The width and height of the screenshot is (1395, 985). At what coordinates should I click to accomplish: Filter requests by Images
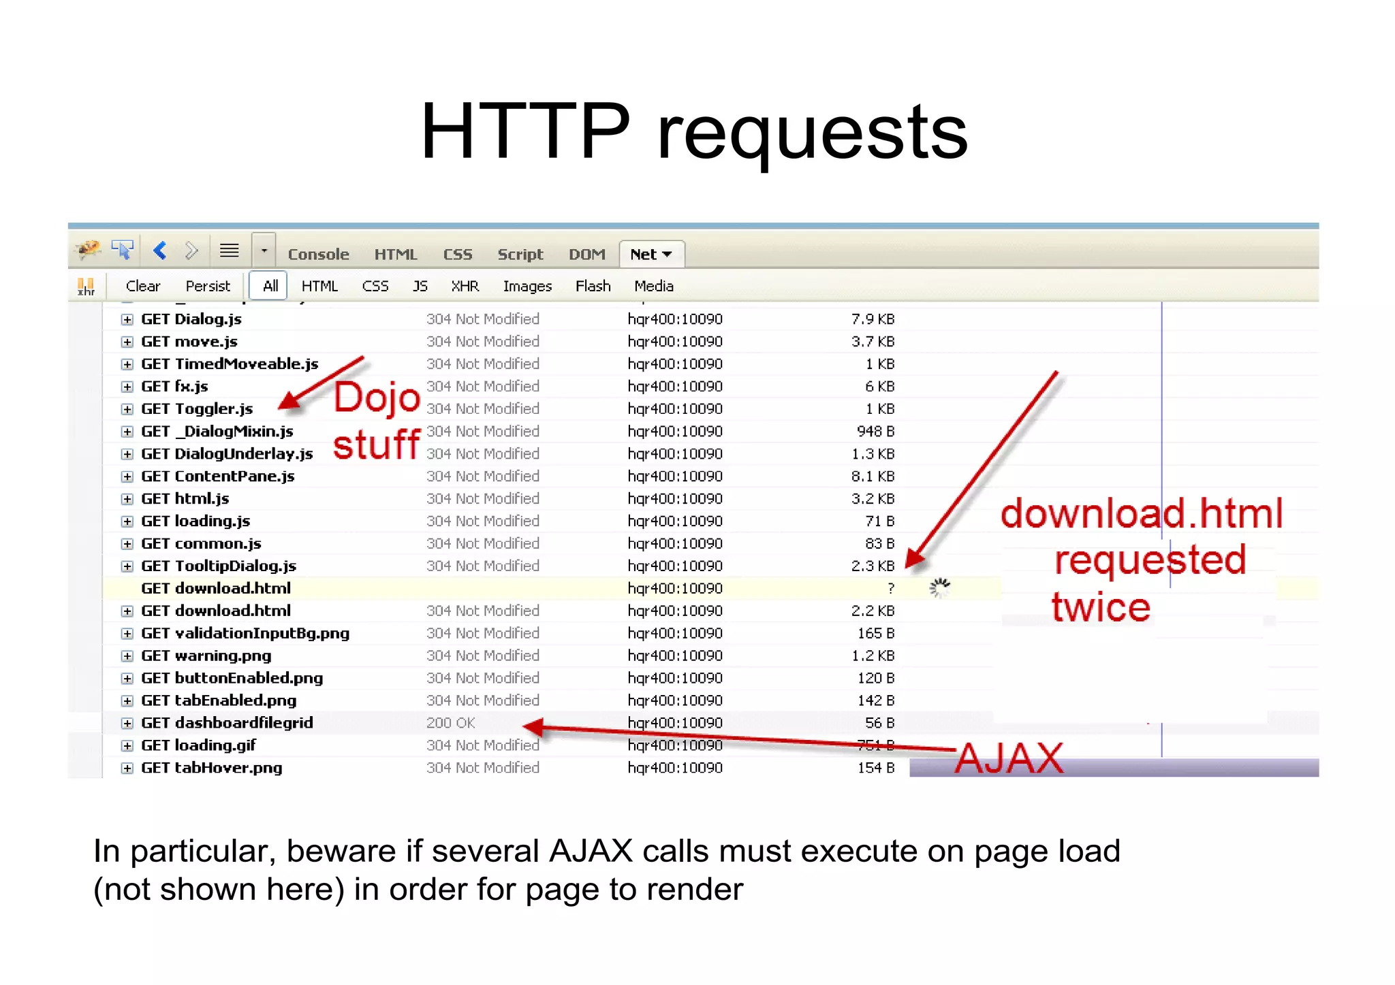527,287
